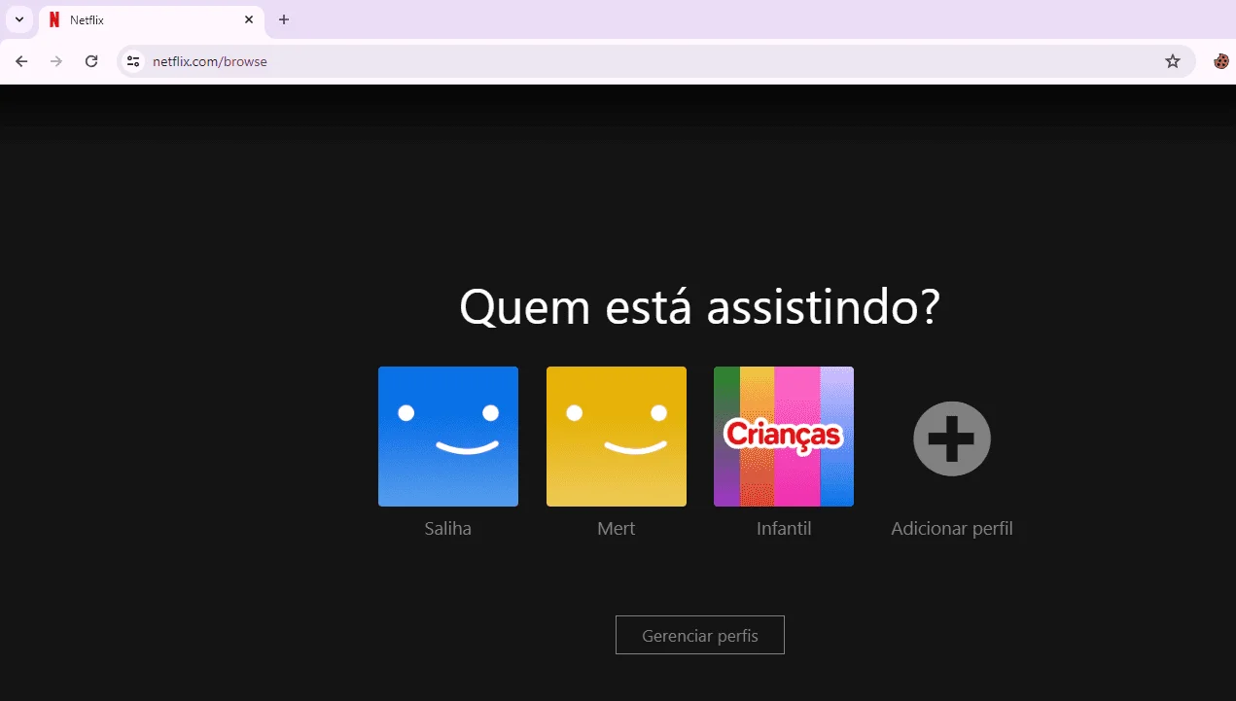
Task: Click the address bar with netflix.com/browse
Action: pyautogui.click(x=656, y=61)
